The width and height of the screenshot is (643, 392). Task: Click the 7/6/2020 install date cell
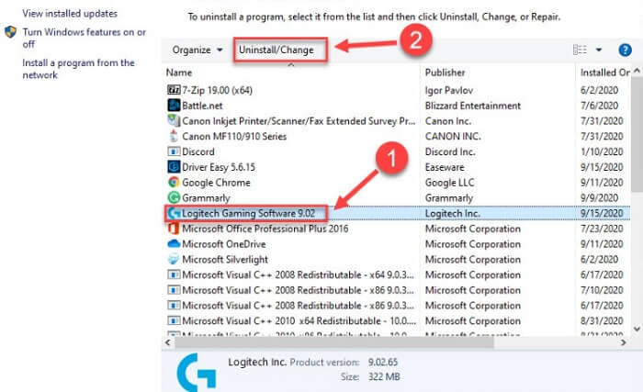[599, 106]
